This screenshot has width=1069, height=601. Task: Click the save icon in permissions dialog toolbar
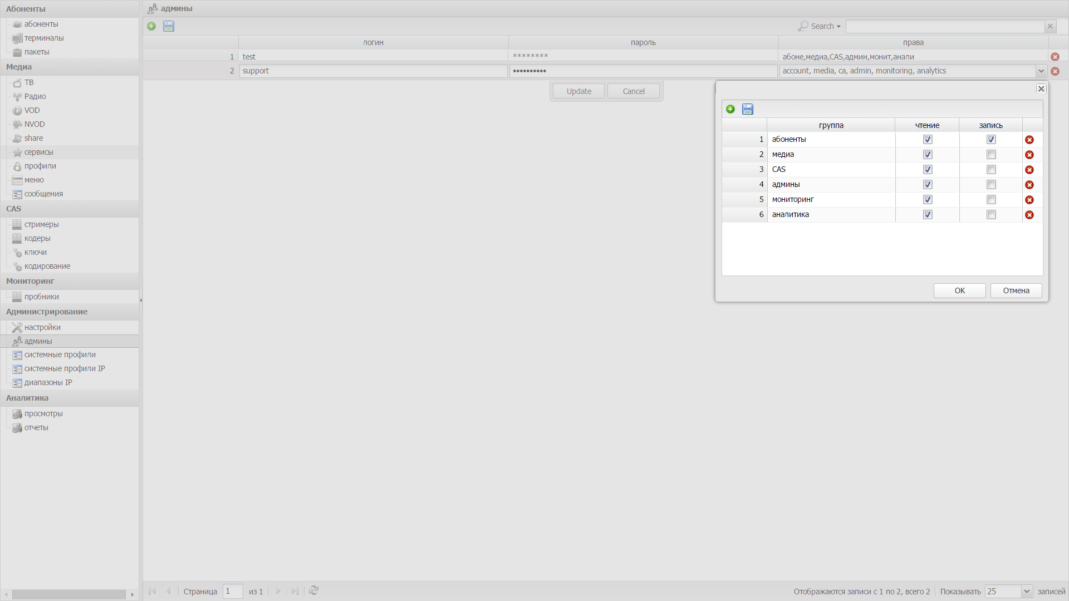point(747,109)
